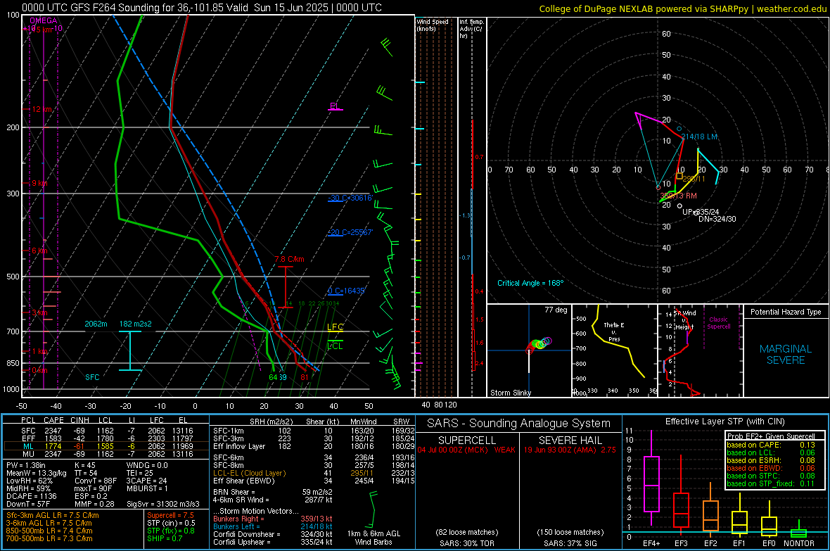Click the 'Eff Inflow Layer' row label
The height and width of the screenshot is (551, 830).
coord(239,446)
